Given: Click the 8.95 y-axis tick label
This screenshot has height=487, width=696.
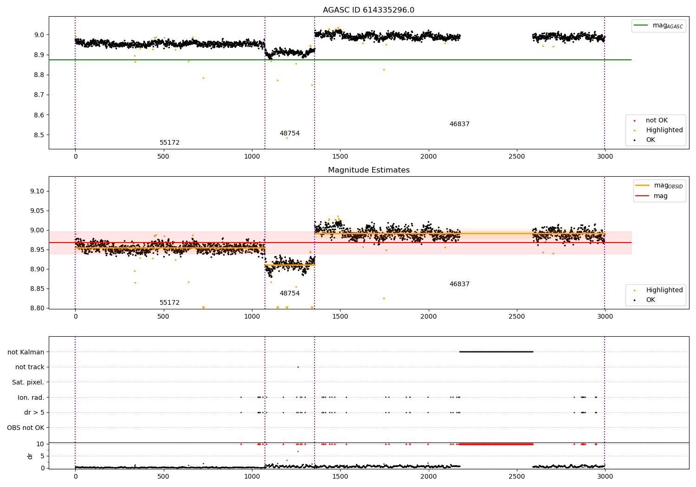Looking at the screenshot, I should coord(36,250).
